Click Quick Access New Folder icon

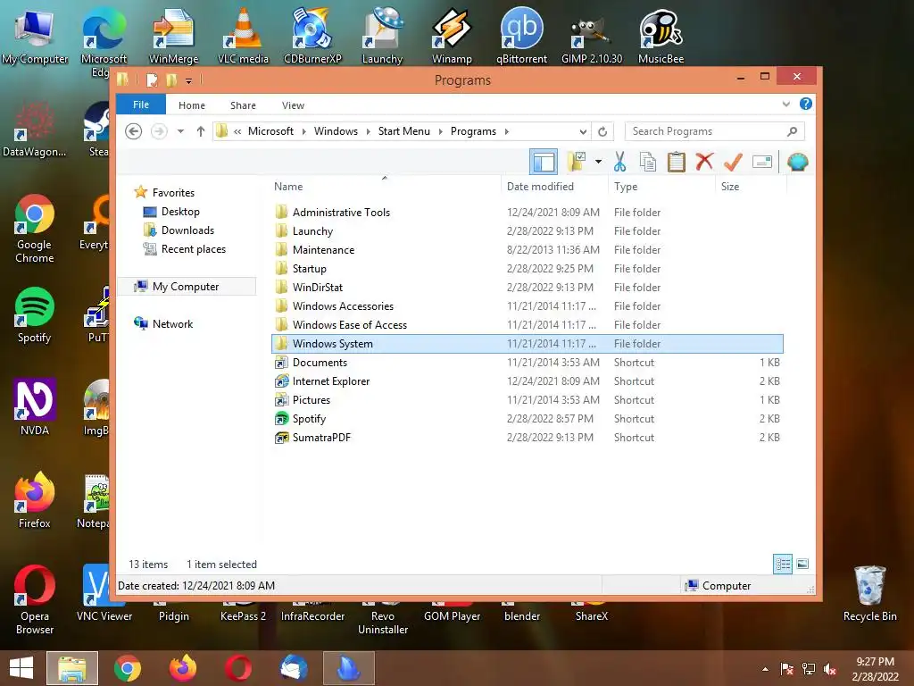[x=171, y=79]
